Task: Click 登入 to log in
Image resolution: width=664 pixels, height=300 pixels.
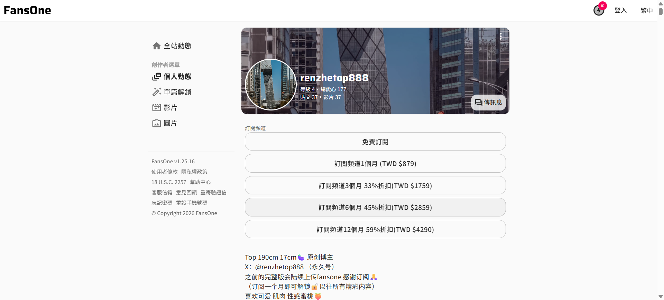Action: (x=620, y=10)
